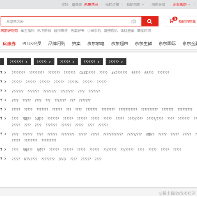
Task: Open 我的订单 in top bar
Action: (x=112, y=5)
